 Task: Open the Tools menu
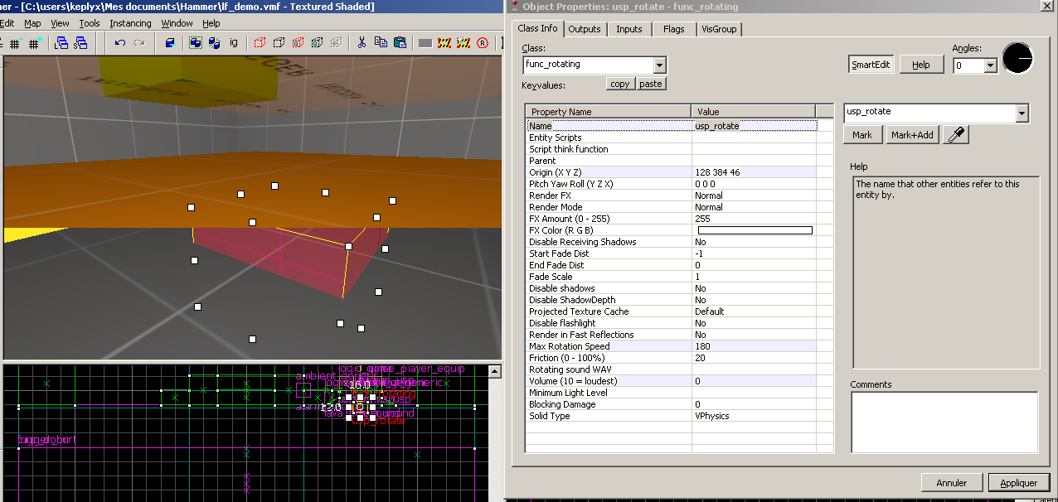pos(90,23)
